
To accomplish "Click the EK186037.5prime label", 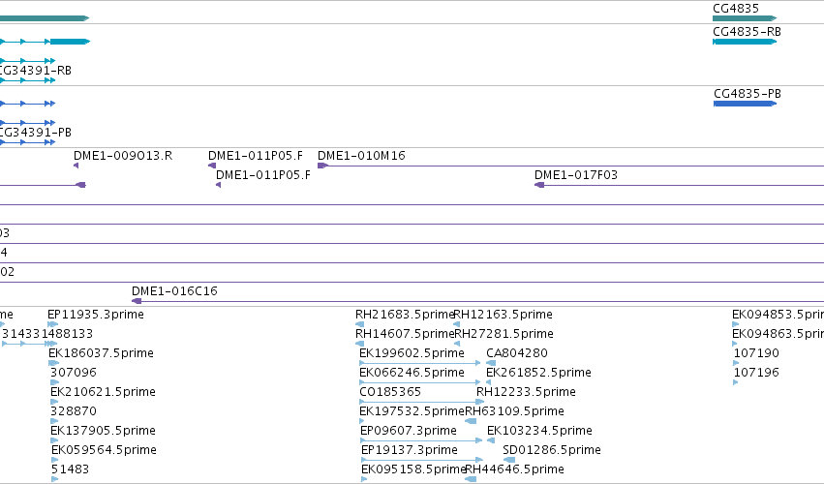I will pyautogui.click(x=101, y=353).
